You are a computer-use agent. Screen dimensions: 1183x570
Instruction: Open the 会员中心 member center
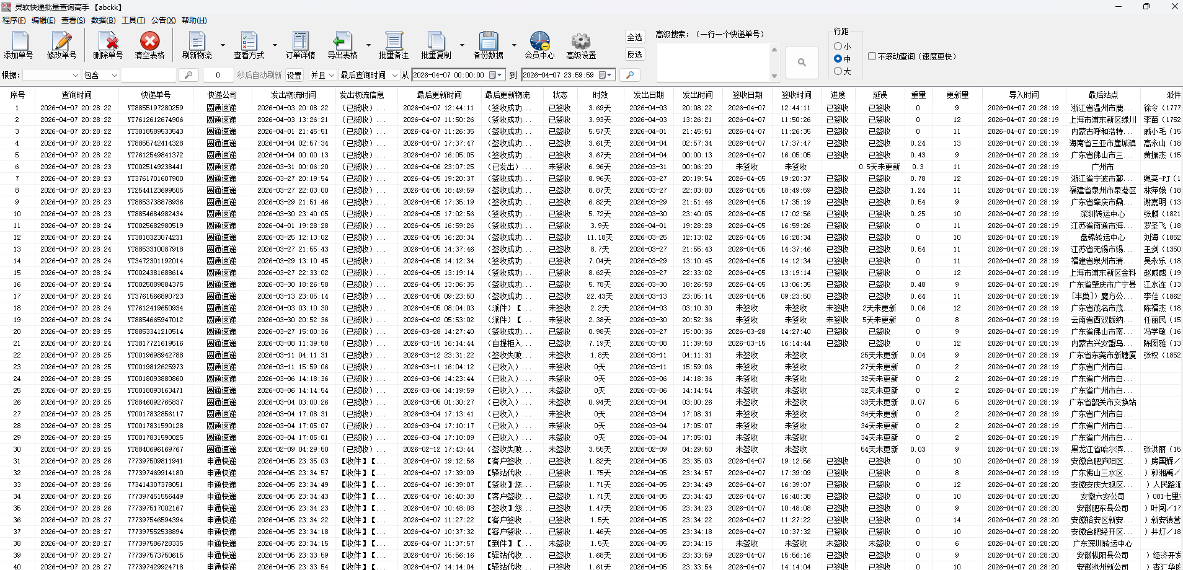pyautogui.click(x=539, y=45)
